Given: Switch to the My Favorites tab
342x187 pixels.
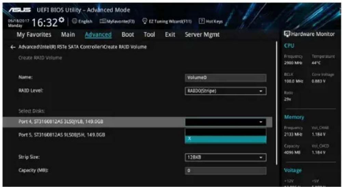Looking at the screenshot, I should click(x=34, y=34).
